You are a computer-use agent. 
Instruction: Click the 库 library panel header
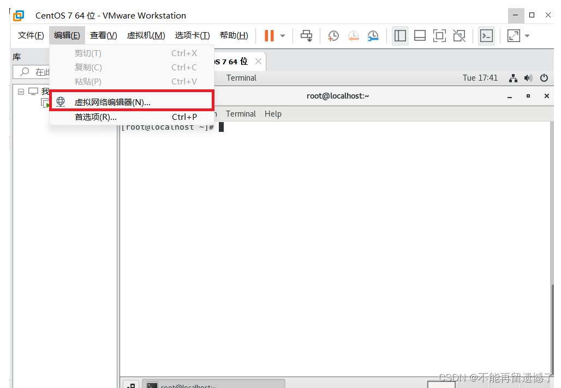coord(17,57)
